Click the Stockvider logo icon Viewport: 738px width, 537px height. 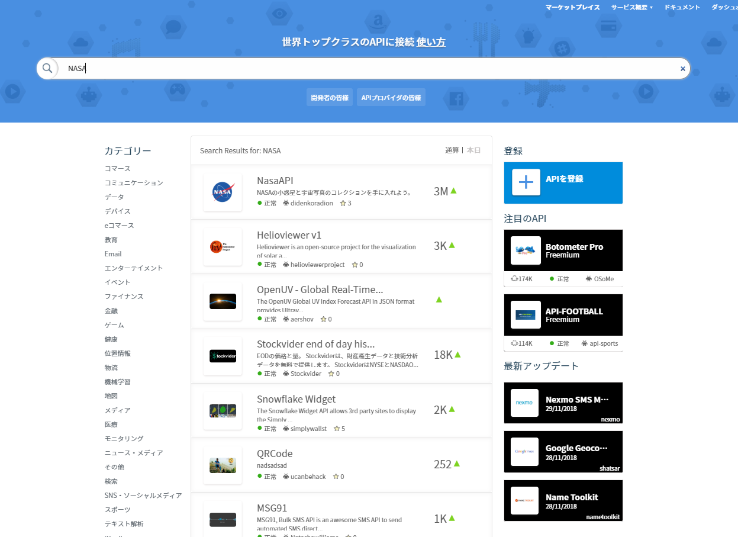223,356
